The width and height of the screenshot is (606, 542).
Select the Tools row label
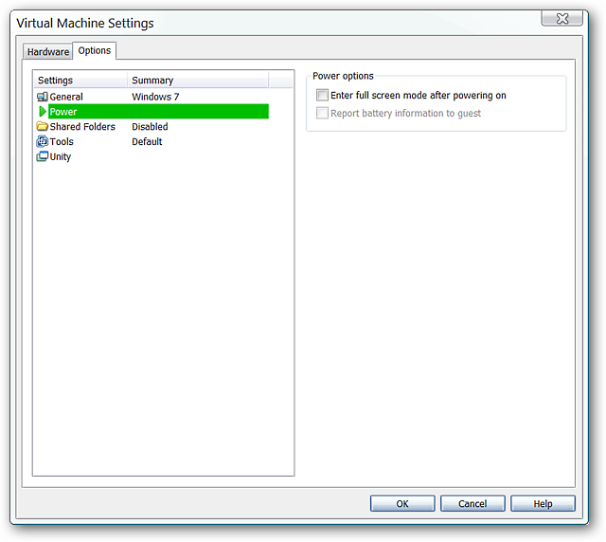(62, 141)
